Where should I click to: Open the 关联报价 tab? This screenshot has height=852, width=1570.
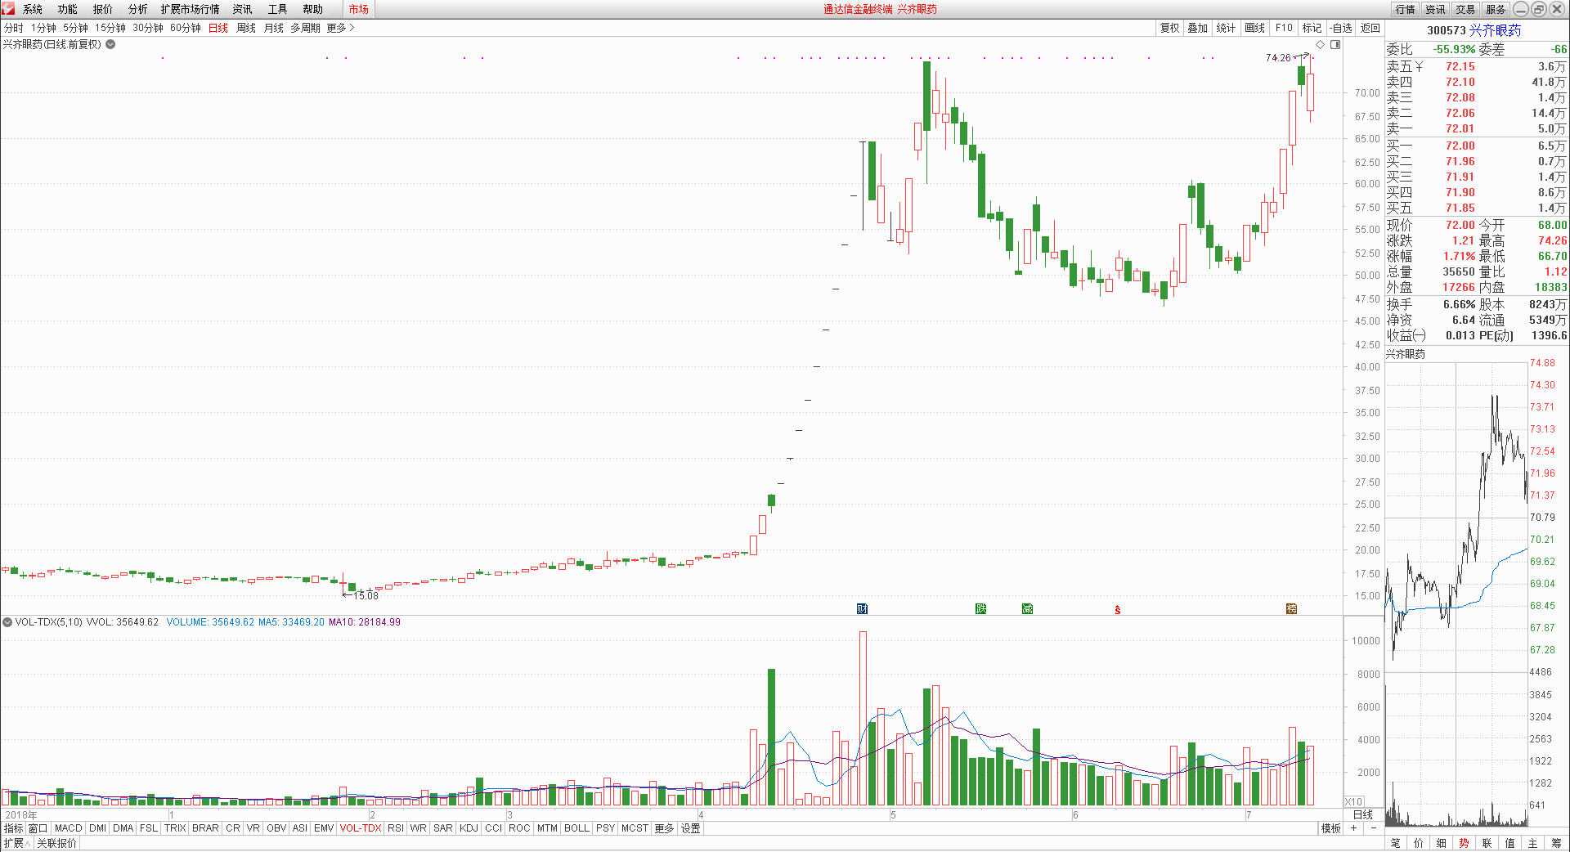(x=56, y=843)
